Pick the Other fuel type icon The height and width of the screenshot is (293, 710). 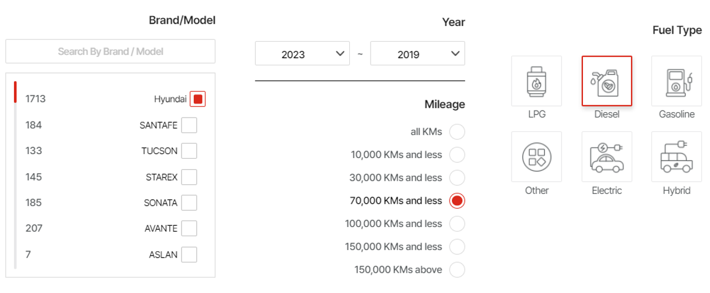tap(537, 157)
